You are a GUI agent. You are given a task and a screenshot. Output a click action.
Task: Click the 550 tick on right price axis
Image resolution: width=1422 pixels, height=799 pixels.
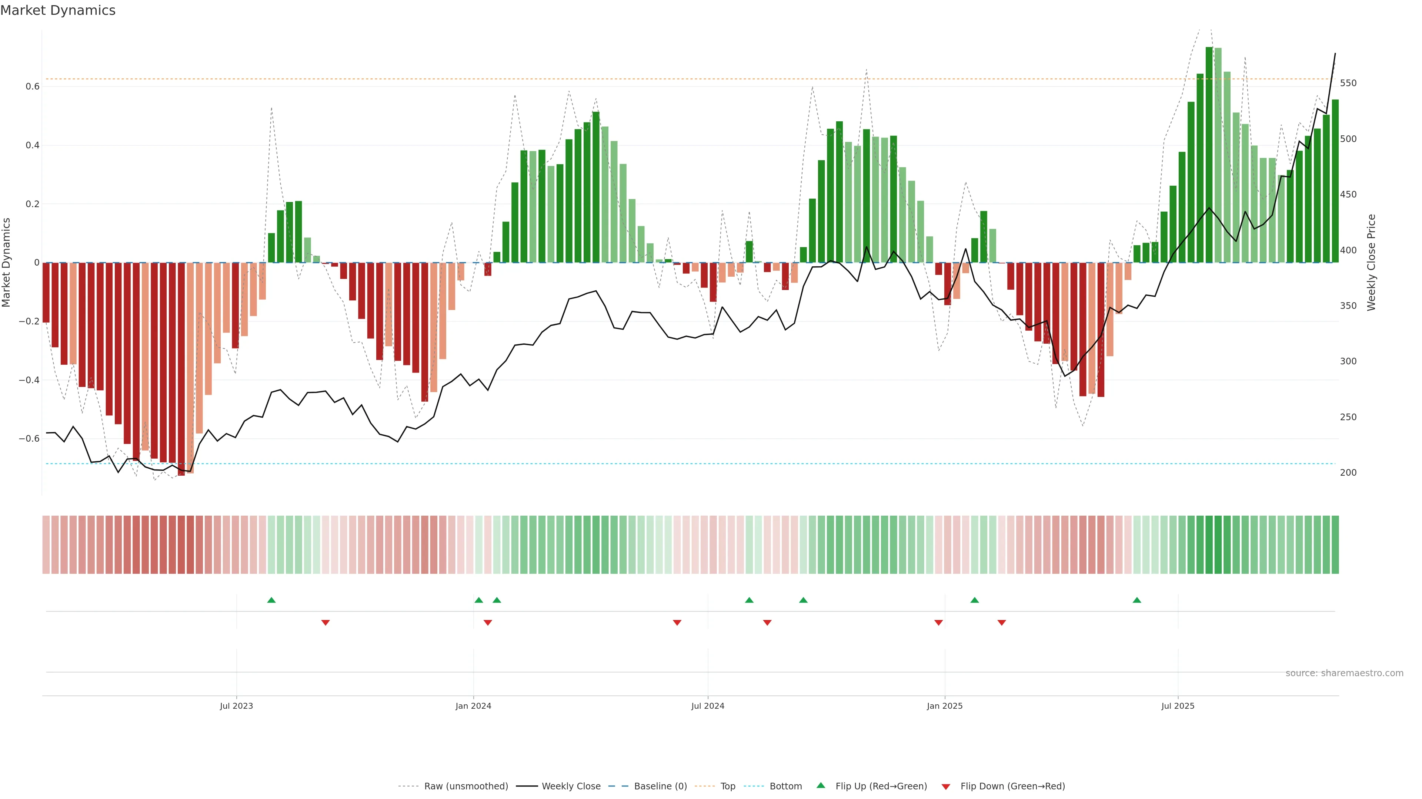click(x=1348, y=83)
